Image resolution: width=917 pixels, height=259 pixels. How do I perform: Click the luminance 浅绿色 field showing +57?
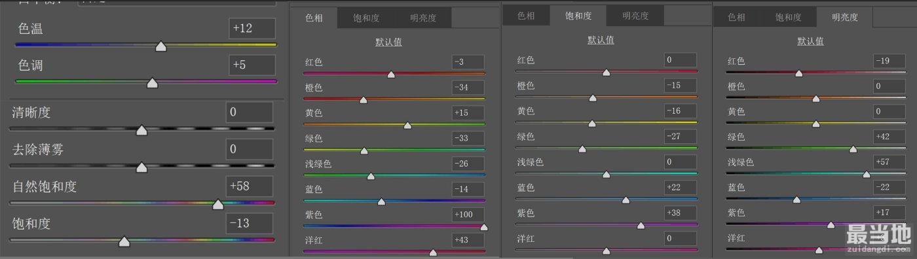pyautogui.click(x=890, y=162)
